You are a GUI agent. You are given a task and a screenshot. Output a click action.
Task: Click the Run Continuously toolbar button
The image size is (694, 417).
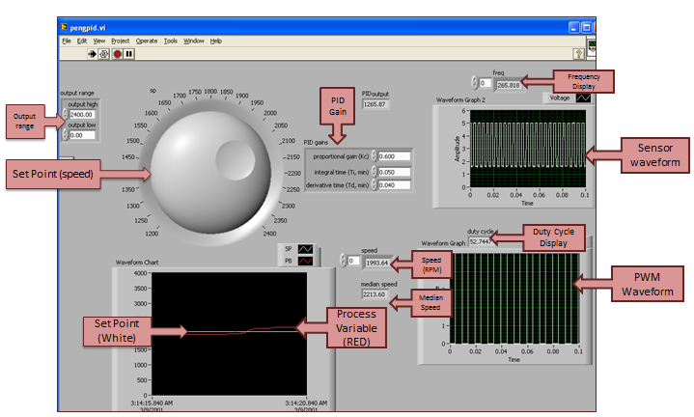[103, 54]
